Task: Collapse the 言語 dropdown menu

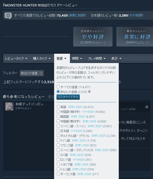Action: point(61,59)
